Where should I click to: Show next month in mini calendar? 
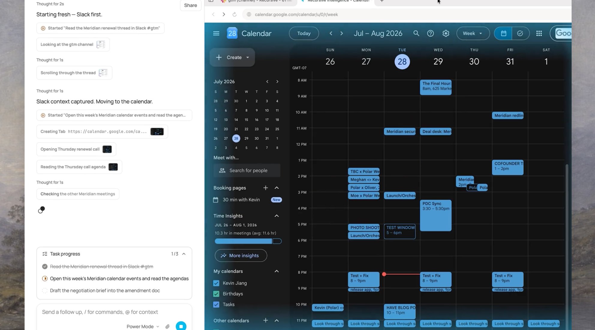pyautogui.click(x=277, y=81)
